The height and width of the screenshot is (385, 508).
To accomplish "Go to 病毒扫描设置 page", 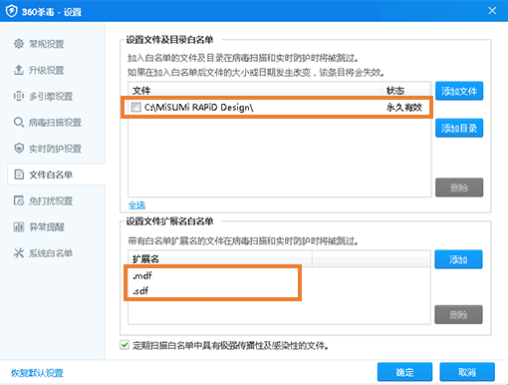I will pos(55,123).
